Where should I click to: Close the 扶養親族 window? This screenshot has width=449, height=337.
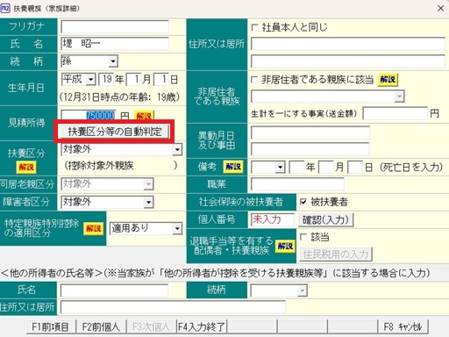click(440, 9)
